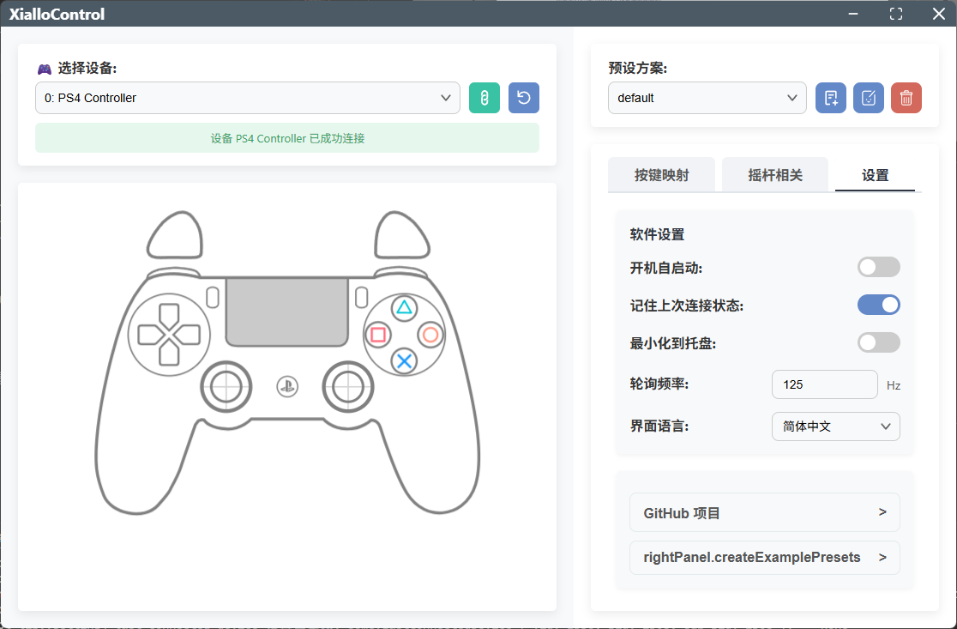Click the D-pad left arrow on the controller
Screen dimensions: 957x629
click(150, 335)
